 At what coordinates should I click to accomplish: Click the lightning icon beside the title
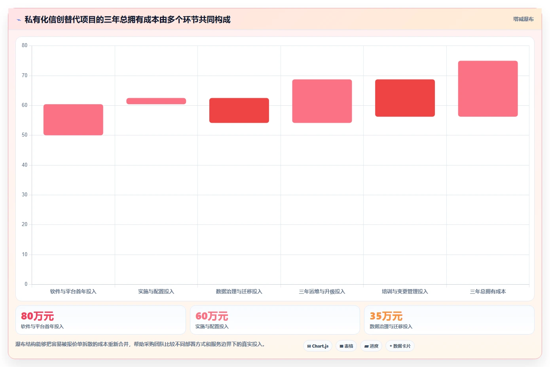tap(19, 20)
